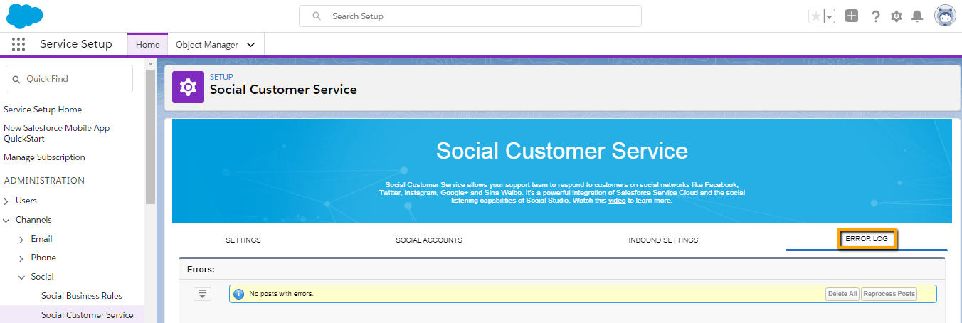Click the Reprocess Posts button

[x=889, y=294]
